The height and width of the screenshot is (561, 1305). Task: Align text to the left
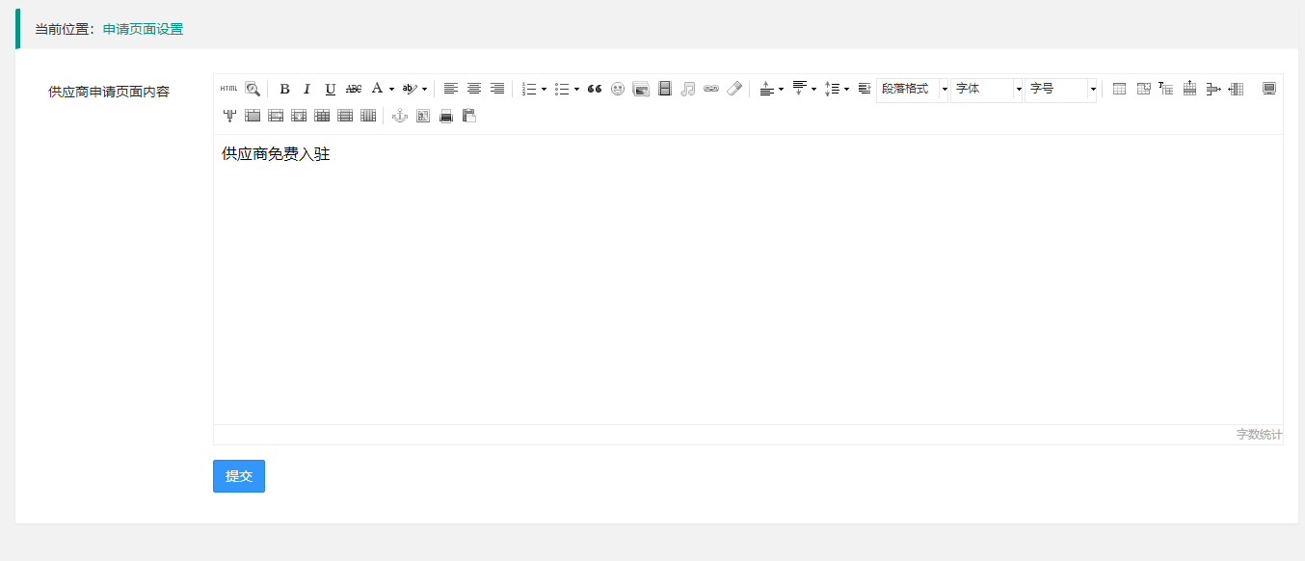[x=450, y=89]
